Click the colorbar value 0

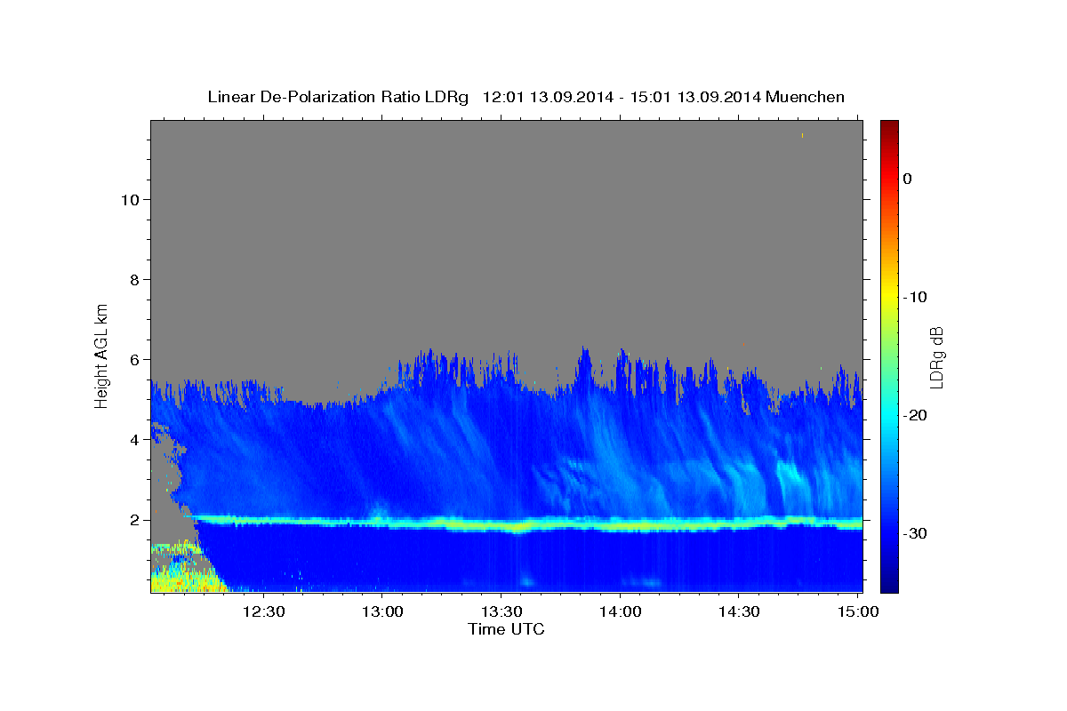click(907, 179)
